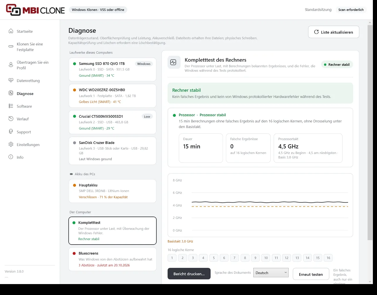Select the SanDisk Cruzer Blade drive card
Viewport: 377px width, 295px height.
[113, 151]
